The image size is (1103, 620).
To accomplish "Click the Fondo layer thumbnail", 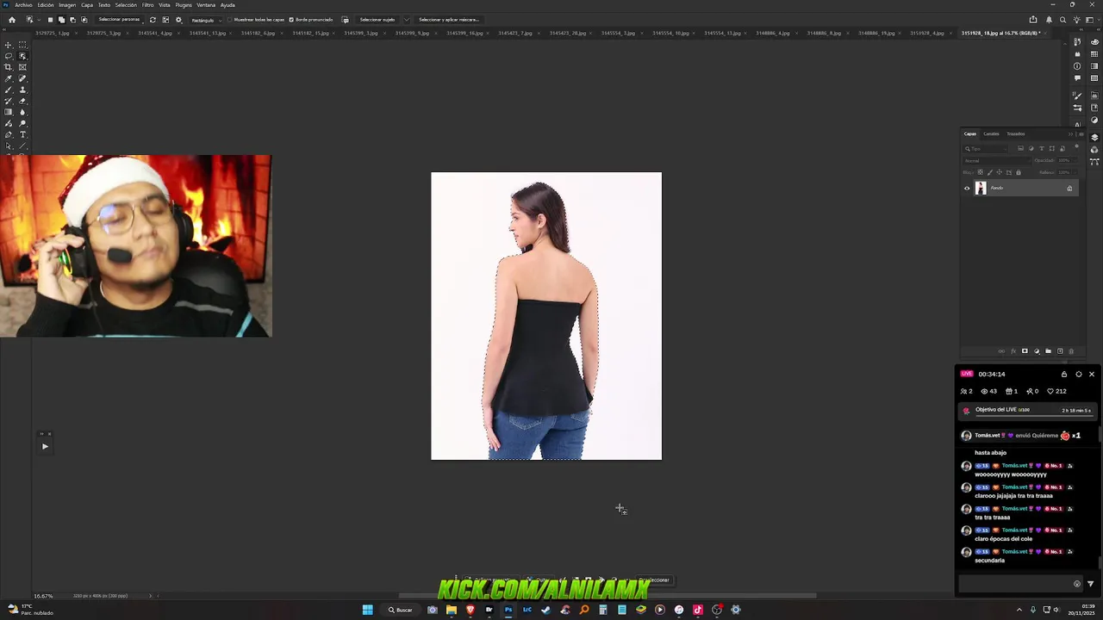I will click(981, 188).
